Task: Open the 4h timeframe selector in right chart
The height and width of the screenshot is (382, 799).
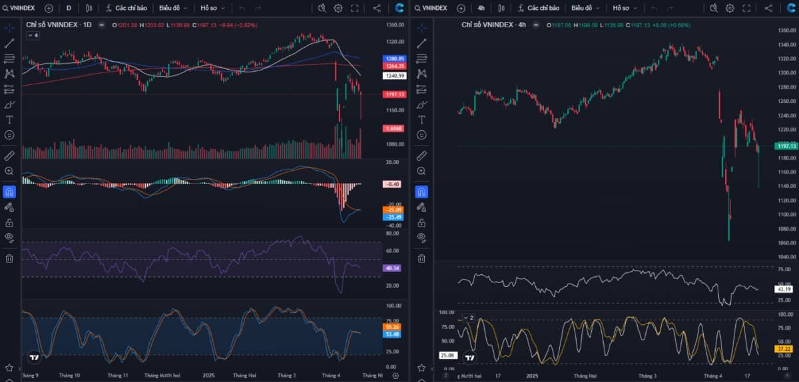Action: (481, 8)
